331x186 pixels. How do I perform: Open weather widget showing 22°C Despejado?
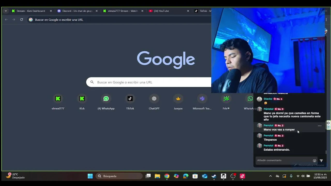16,176
